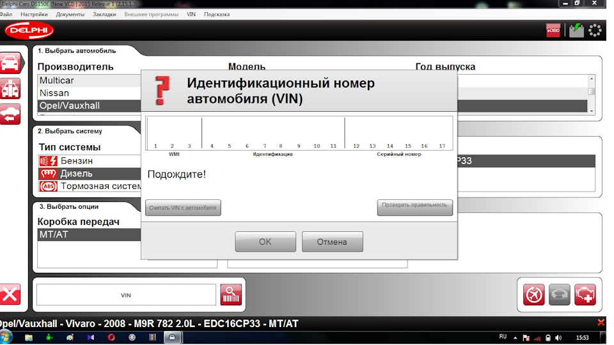614x345 pixels.
Task: Select Nissan in the manufacturer list
Action: [90, 93]
